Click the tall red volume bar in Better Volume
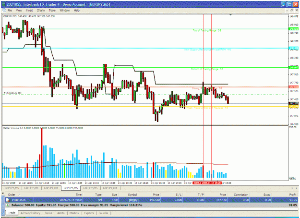 click(x=42, y=153)
